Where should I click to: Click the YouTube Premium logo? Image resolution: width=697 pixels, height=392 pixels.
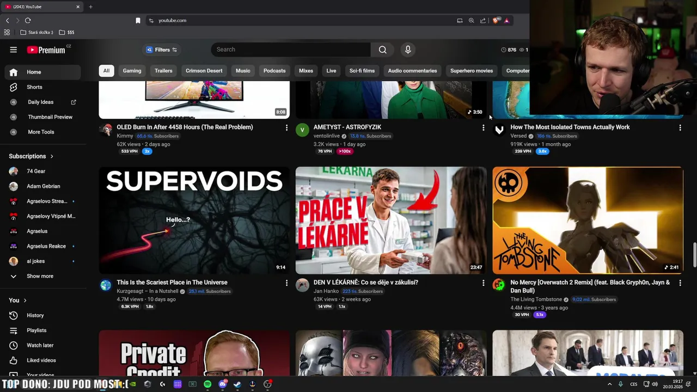click(47, 50)
